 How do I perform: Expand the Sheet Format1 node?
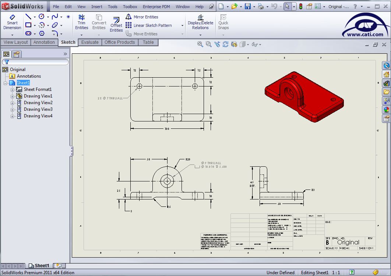pyautogui.click(x=12, y=89)
